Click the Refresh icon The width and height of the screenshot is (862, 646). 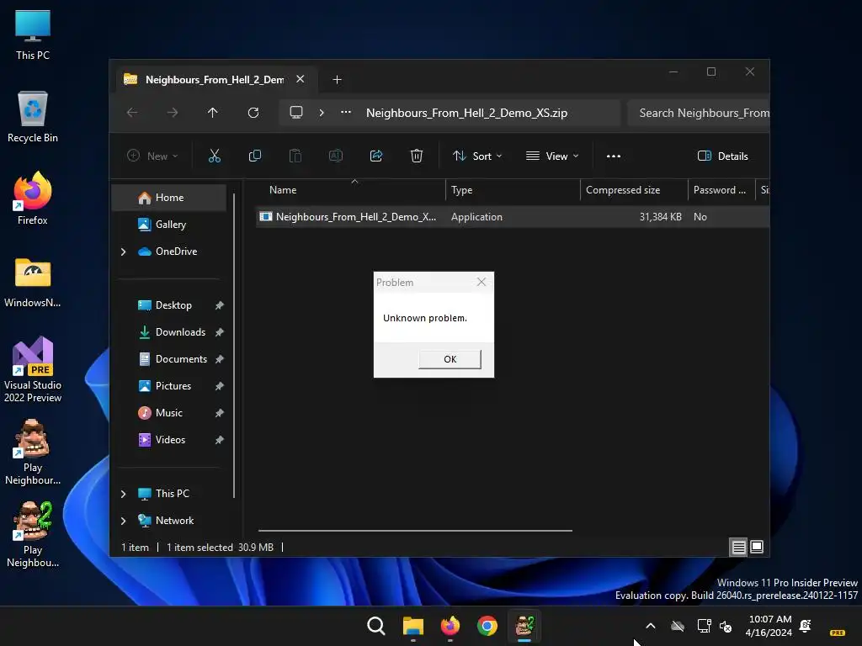253,113
